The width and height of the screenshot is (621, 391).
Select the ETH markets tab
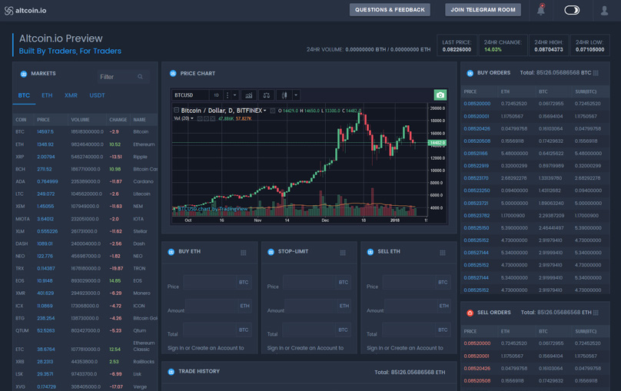point(47,95)
